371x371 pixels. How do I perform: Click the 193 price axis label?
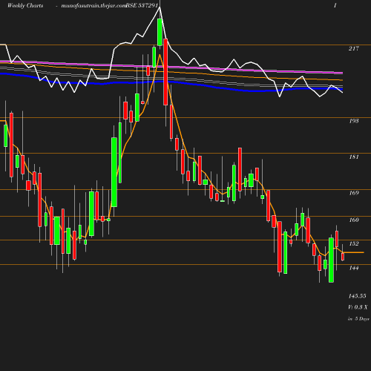click(x=354, y=121)
